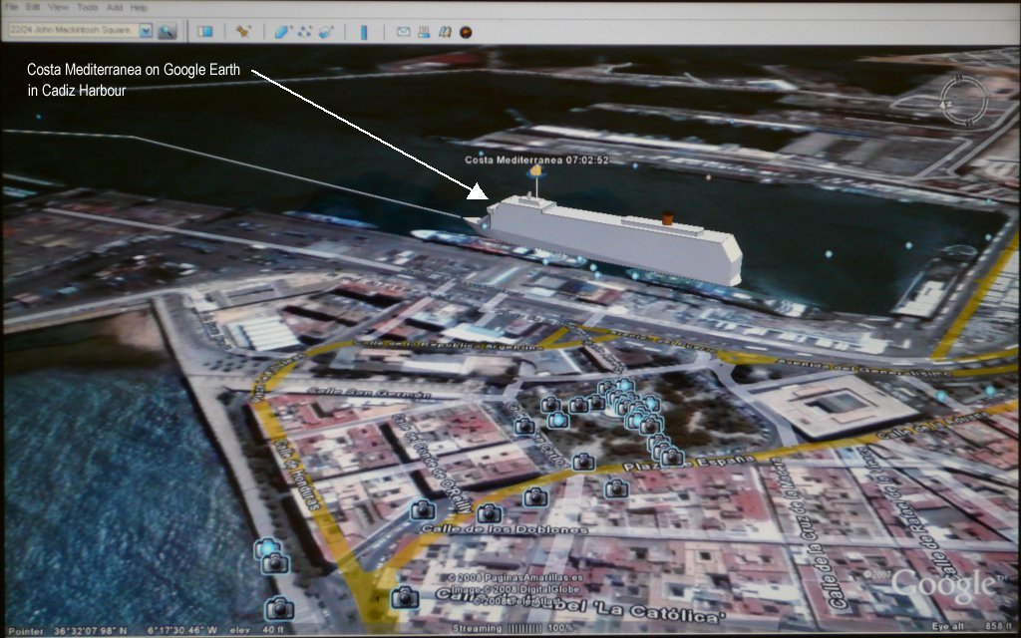Click camera icon just left of Plaza de España label

click(583, 462)
